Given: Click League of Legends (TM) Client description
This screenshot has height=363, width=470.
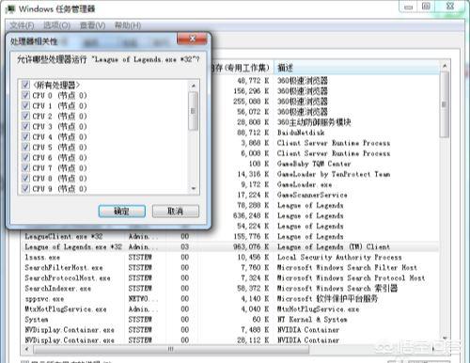Looking at the screenshot, I should coord(334,246).
